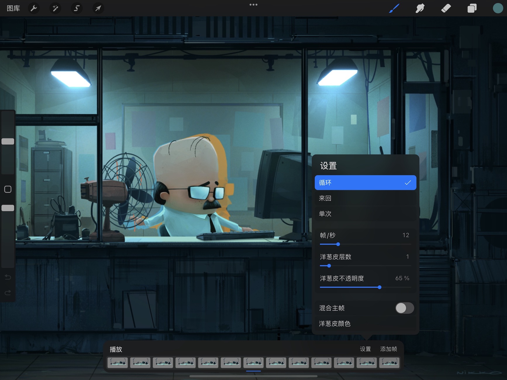Open the Adjustments magic wand menu

pyautogui.click(x=55, y=8)
